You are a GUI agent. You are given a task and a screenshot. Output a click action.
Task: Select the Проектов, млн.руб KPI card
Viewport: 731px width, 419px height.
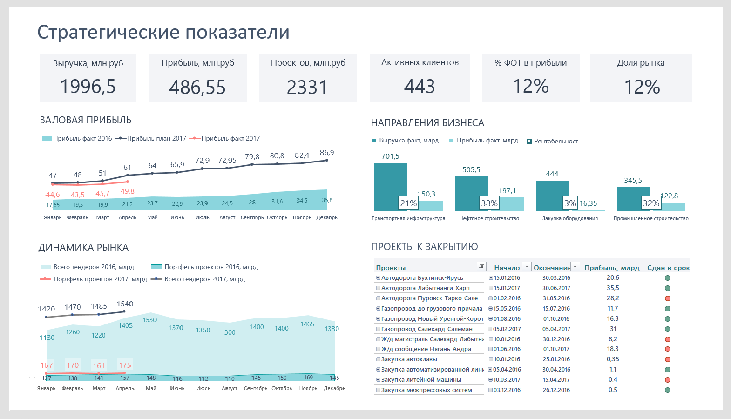click(308, 78)
